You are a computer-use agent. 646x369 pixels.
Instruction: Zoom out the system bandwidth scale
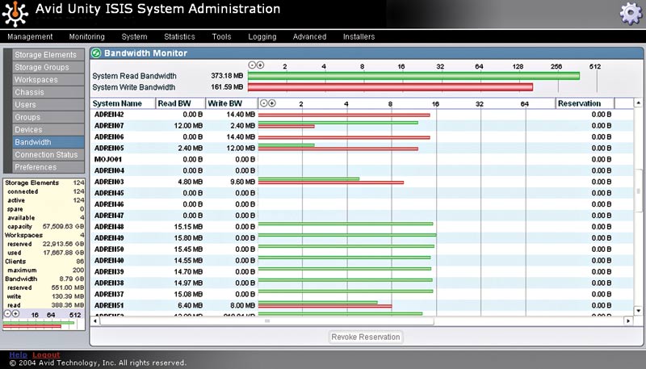pyautogui.click(x=252, y=65)
